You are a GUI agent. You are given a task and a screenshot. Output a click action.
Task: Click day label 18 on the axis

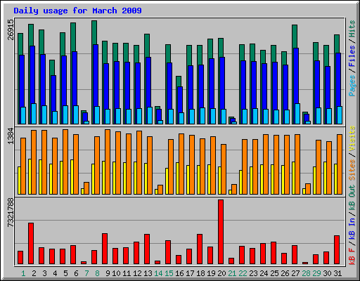click(x=200, y=273)
